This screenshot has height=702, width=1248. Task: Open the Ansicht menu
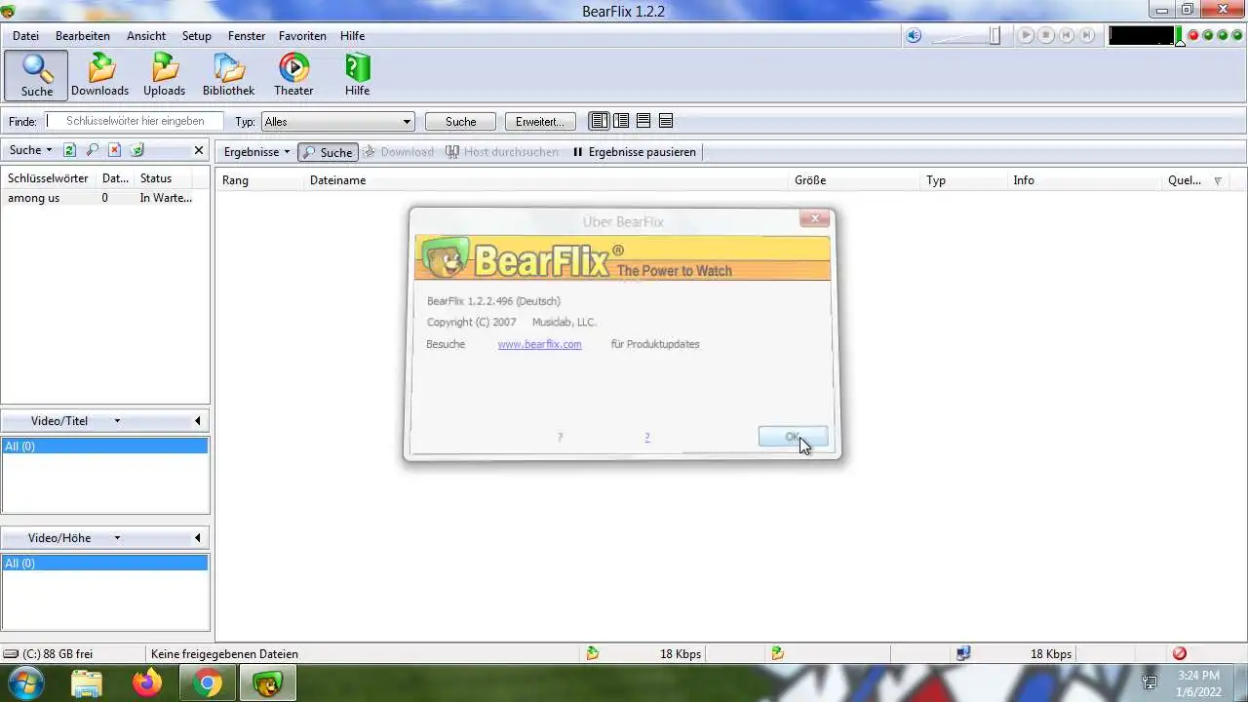pyautogui.click(x=146, y=36)
